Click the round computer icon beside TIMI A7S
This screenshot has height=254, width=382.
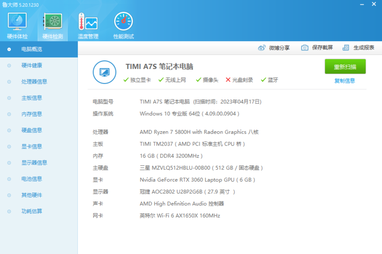pos(104,72)
